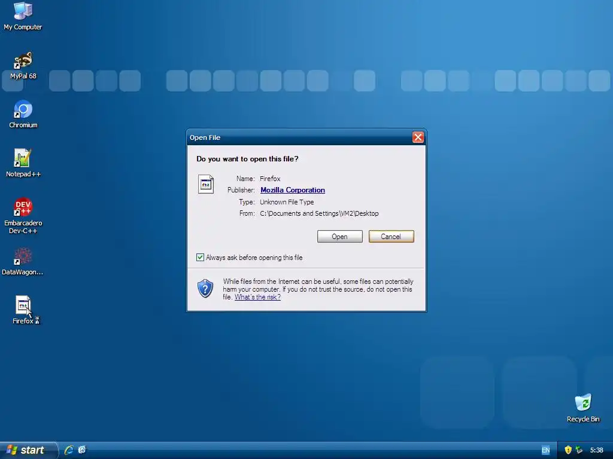Open the security alert tray icon
613x459 pixels.
568,450
